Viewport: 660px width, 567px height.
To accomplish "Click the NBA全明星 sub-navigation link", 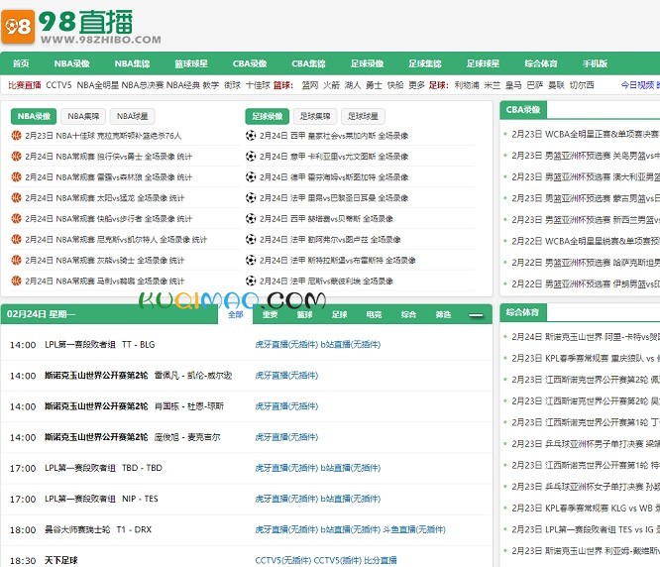I will click(98, 85).
